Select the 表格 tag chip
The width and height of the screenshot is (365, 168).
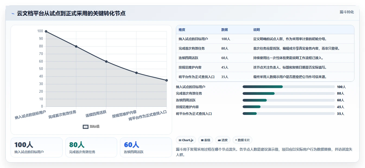pyautogui.click(x=206, y=140)
